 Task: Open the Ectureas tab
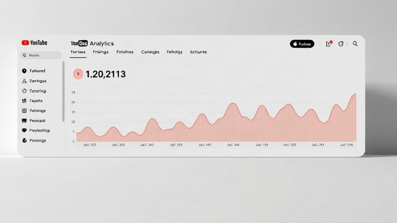pos(198,52)
